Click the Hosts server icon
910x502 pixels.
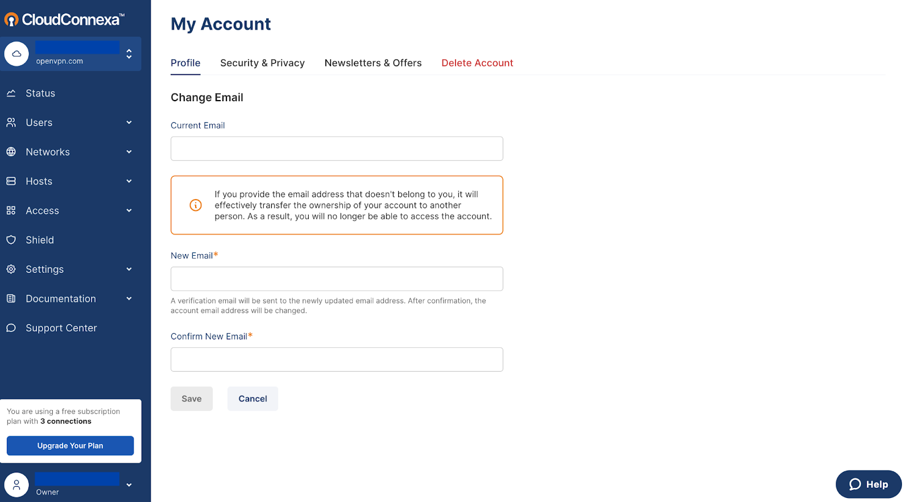pos(11,181)
